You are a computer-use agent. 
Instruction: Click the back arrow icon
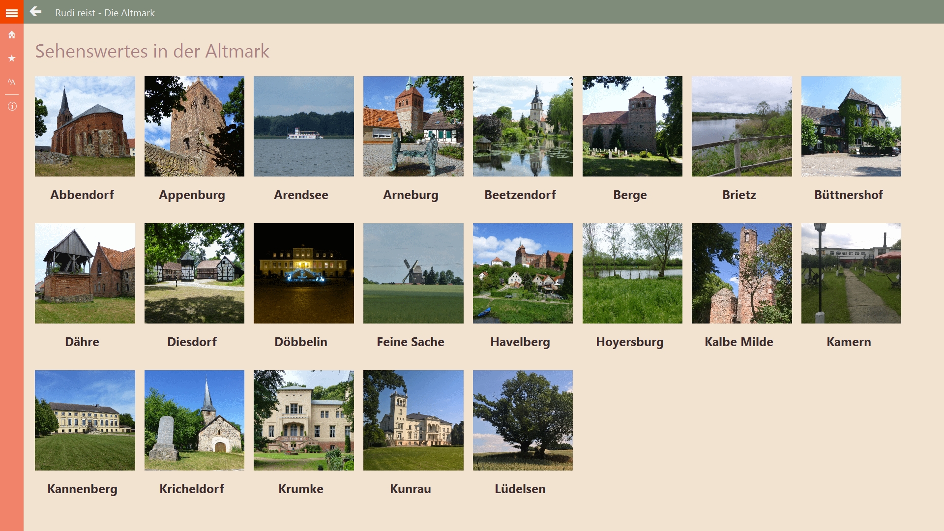point(35,12)
